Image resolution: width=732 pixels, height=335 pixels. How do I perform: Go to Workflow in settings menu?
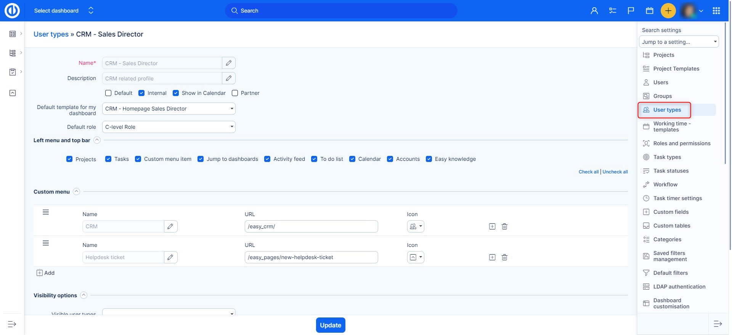point(665,184)
